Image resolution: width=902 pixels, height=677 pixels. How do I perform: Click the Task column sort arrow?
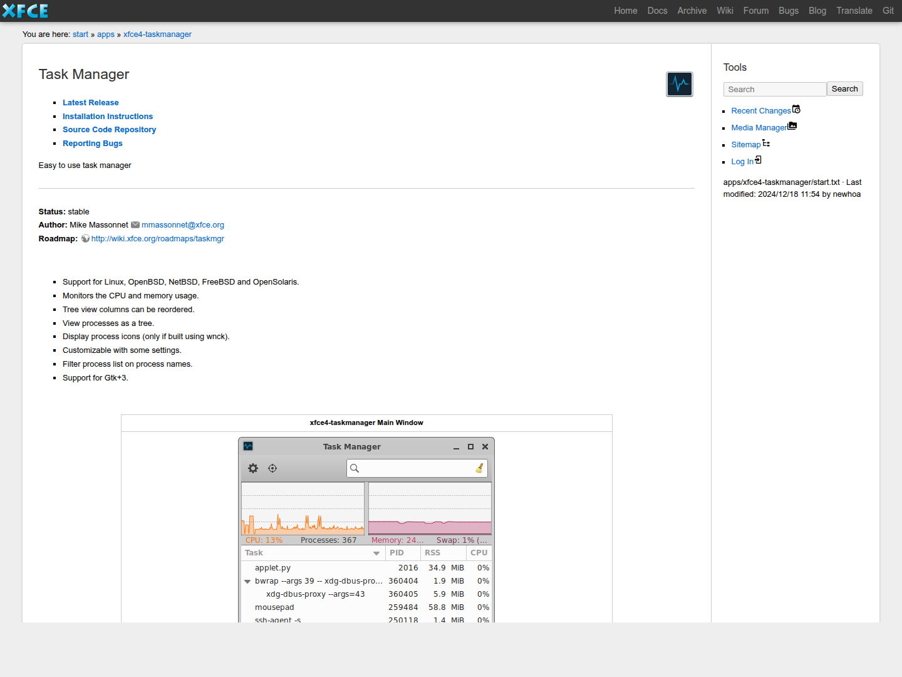(x=376, y=554)
